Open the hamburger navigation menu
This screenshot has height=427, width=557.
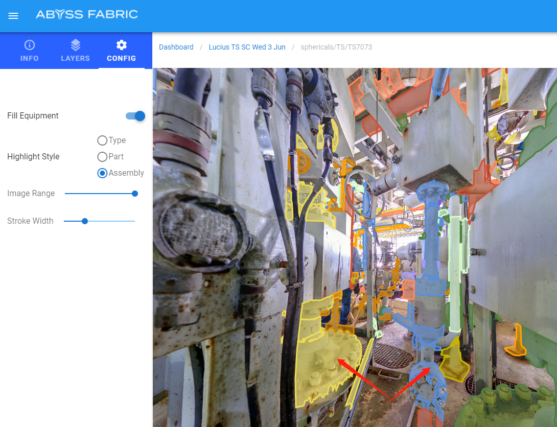(13, 16)
